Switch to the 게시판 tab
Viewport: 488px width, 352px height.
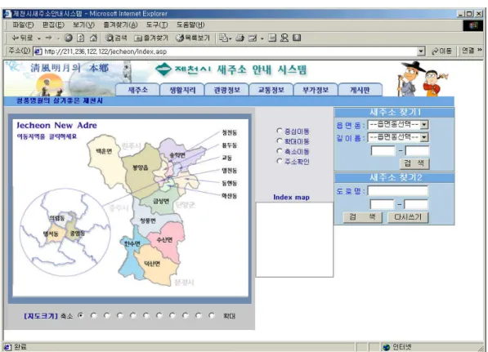click(360, 90)
